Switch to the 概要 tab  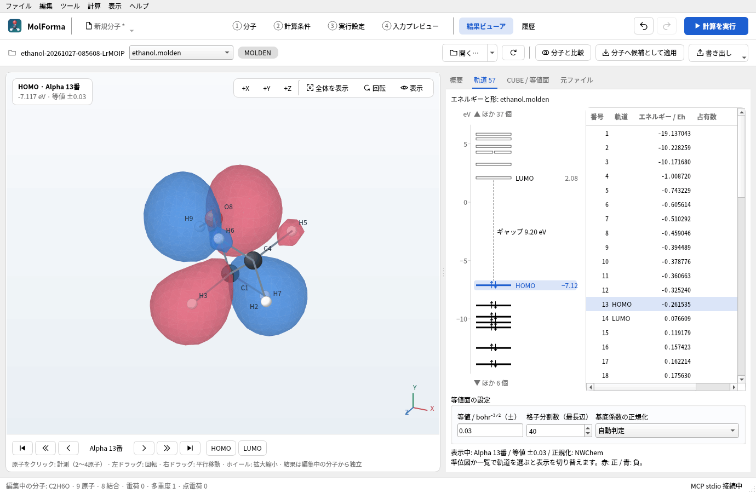456,80
